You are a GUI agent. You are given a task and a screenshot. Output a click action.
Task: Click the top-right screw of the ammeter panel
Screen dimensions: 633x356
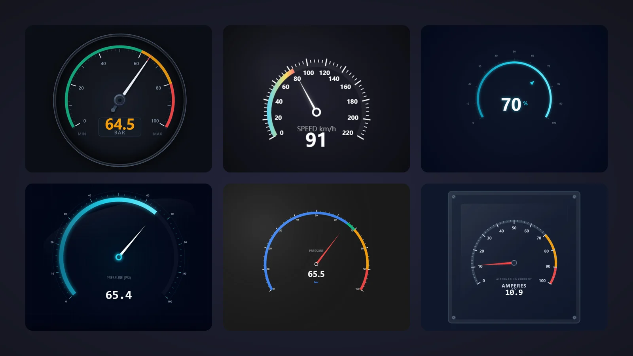pos(574,197)
